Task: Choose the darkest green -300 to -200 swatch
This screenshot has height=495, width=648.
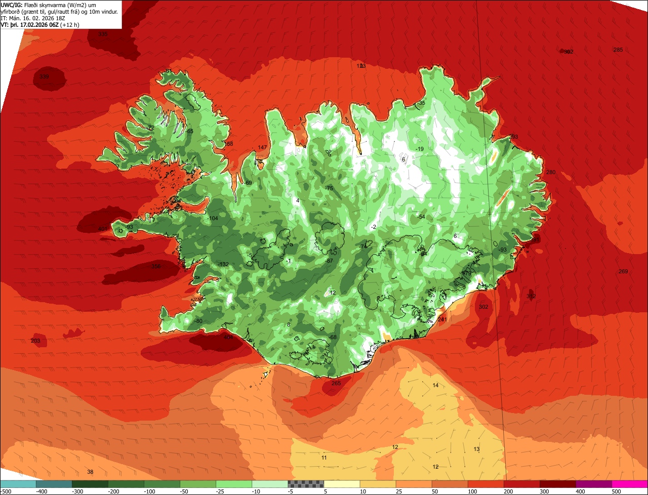Action: [90, 484]
